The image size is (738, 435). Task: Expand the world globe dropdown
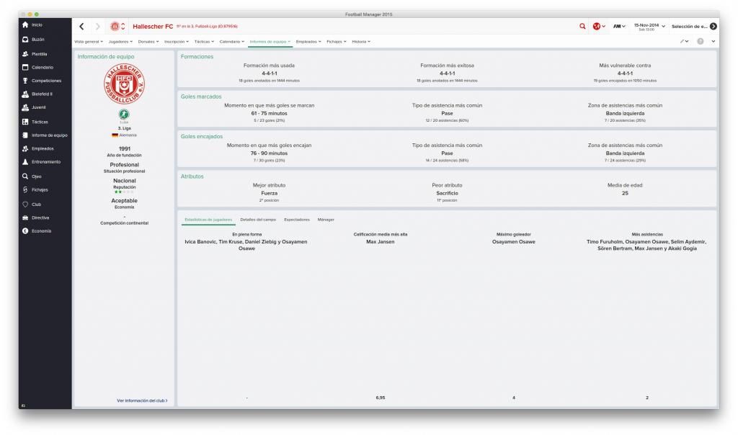[599, 27]
